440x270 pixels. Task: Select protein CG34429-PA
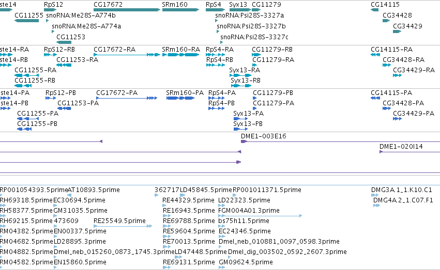click(x=397, y=119)
